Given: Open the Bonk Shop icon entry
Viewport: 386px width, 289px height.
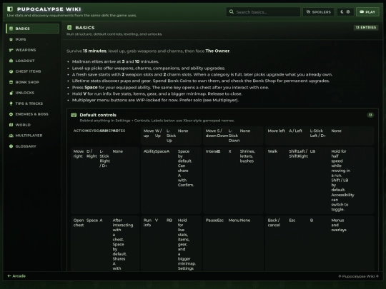Looking at the screenshot, I should pos(11,82).
